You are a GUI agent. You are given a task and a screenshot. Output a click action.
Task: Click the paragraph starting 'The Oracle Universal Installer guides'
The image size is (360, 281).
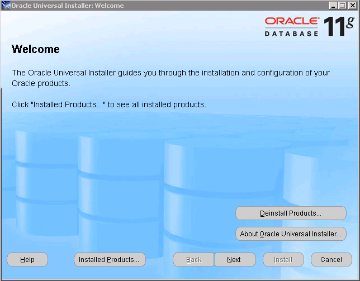[171, 78]
